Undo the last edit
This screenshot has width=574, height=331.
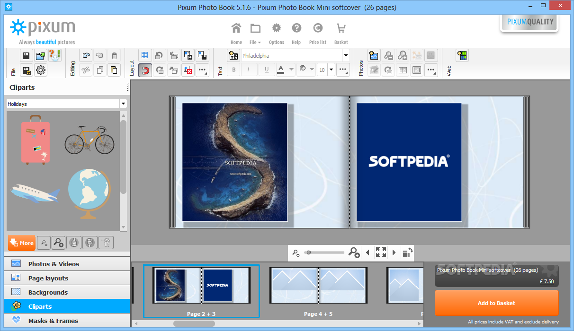(86, 56)
